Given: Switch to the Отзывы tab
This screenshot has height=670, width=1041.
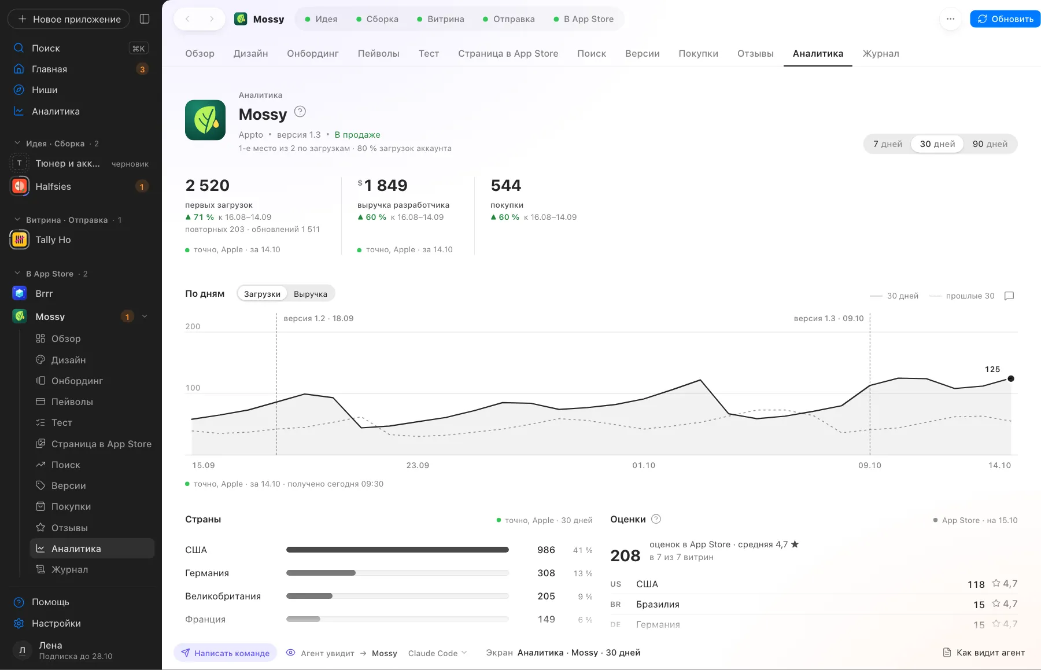Looking at the screenshot, I should coord(755,53).
